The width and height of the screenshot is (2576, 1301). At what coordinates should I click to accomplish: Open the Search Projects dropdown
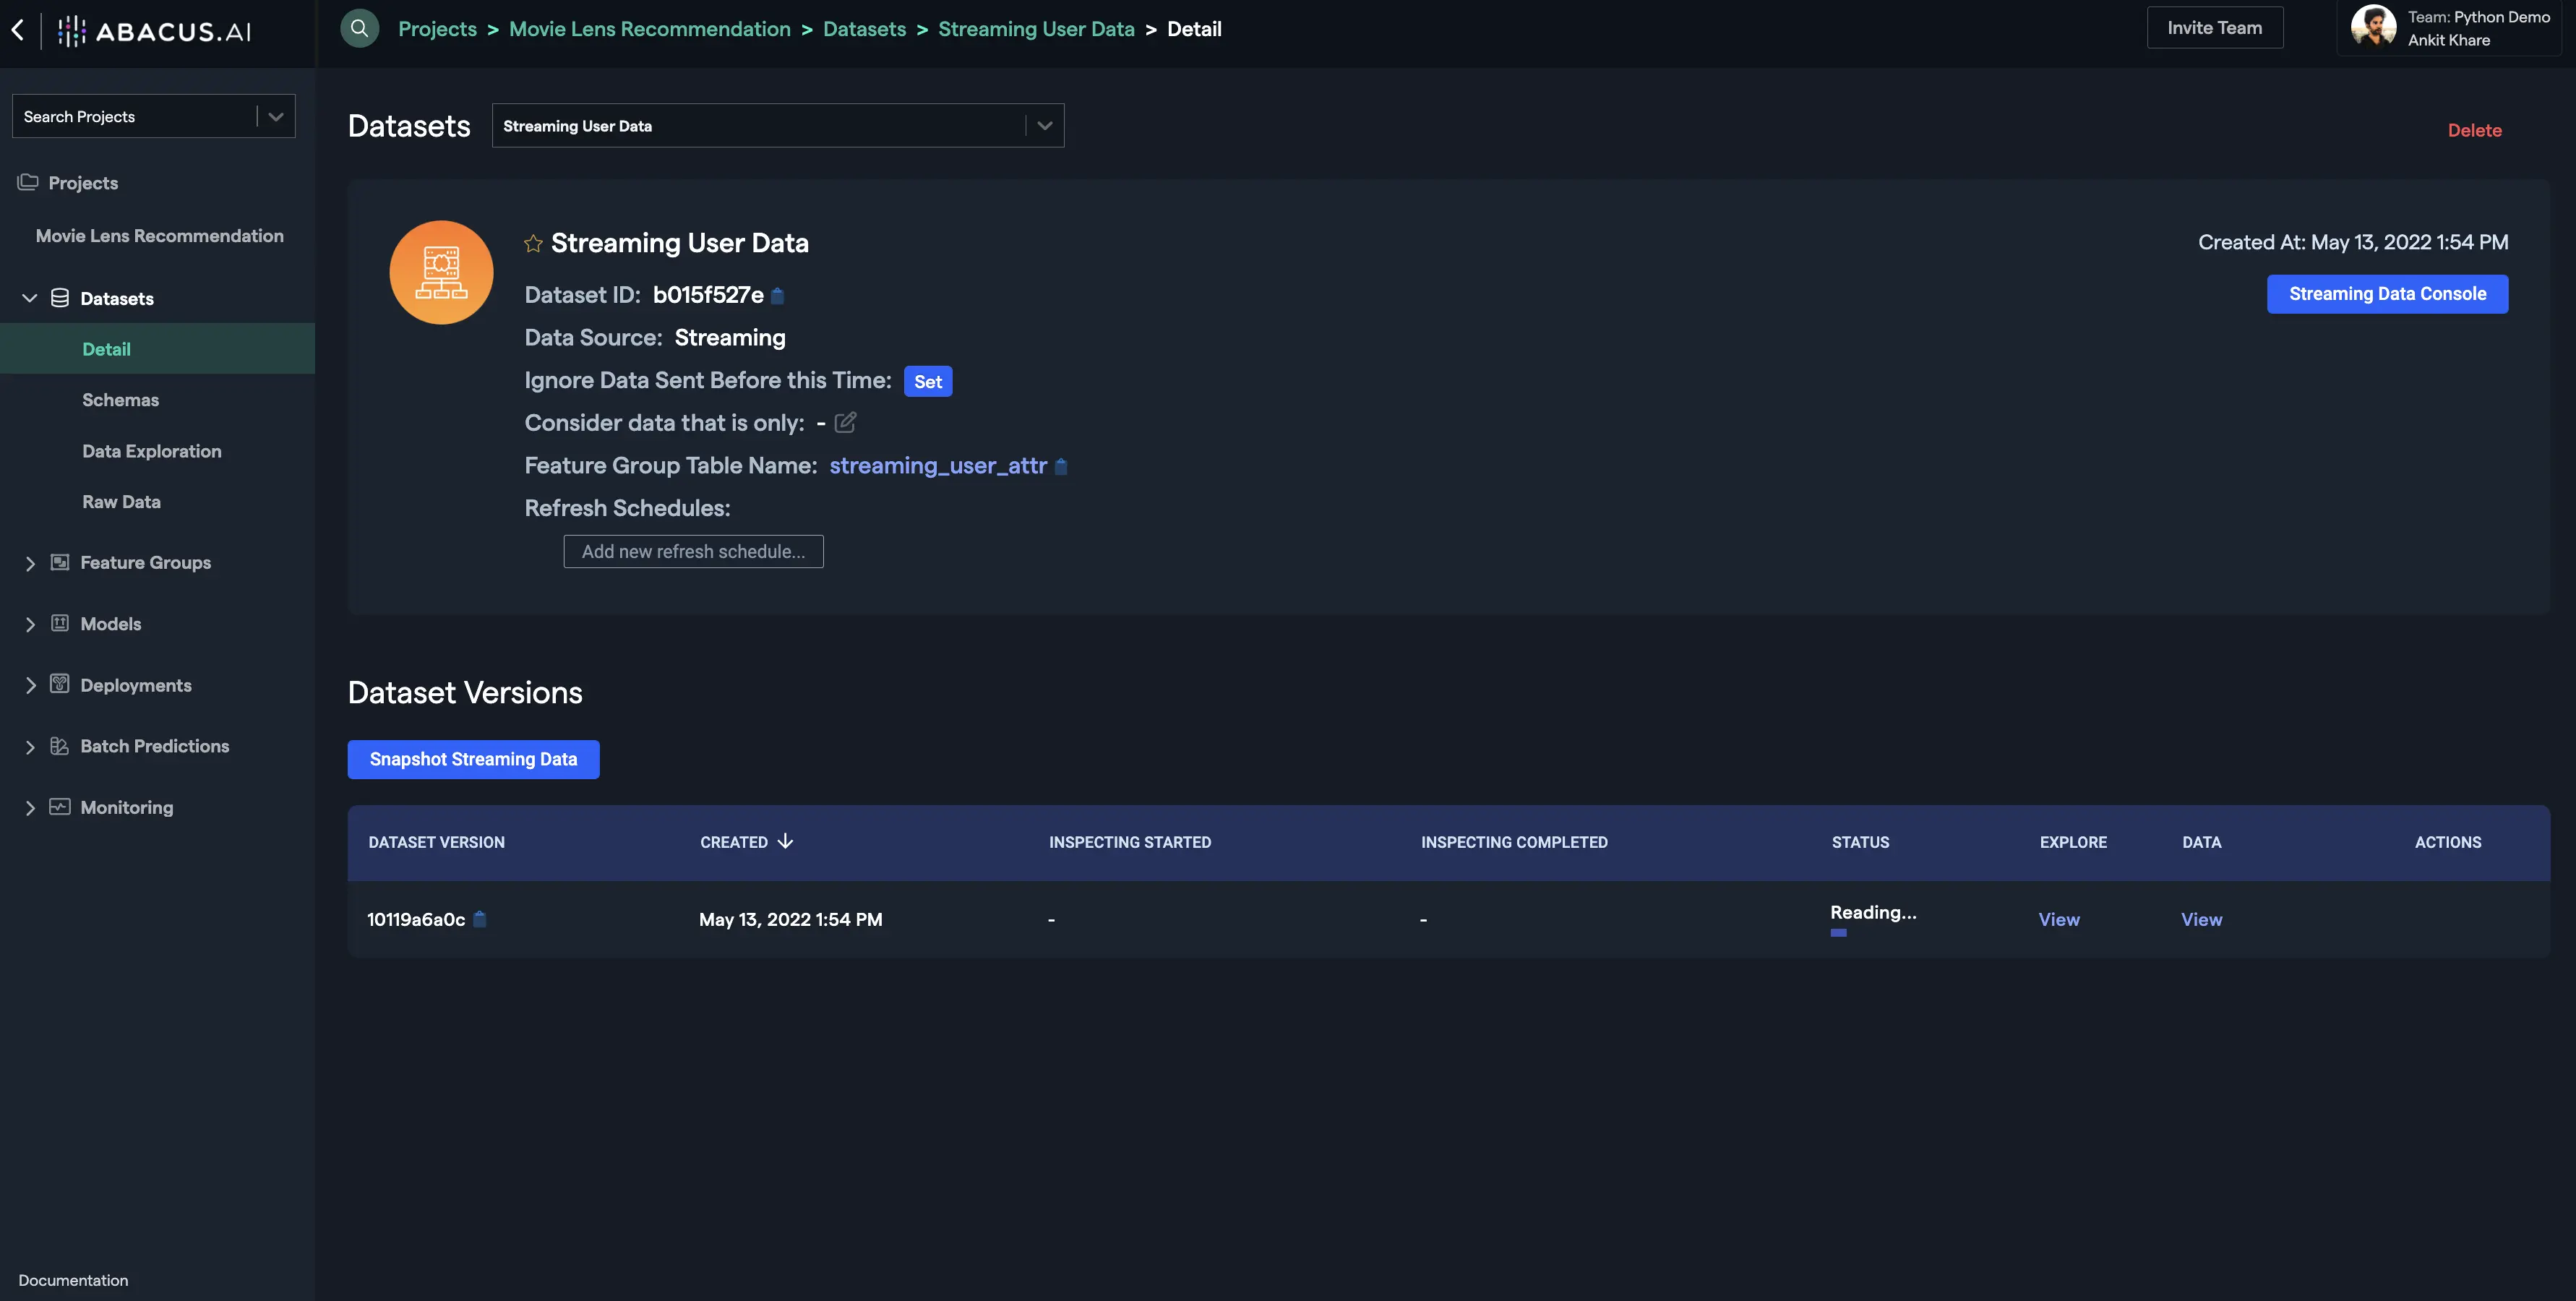point(275,117)
